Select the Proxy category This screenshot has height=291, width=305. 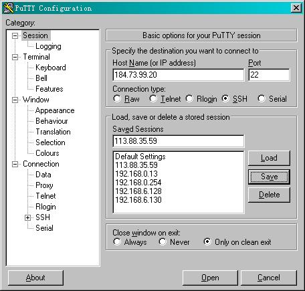click(x=44, y=185)
